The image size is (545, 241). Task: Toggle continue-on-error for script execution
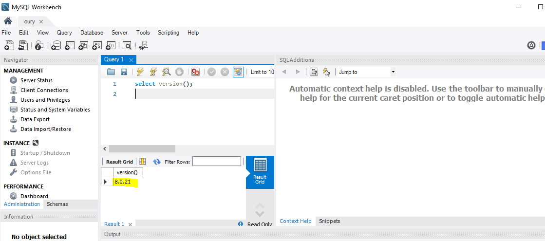tap(195, 72)
